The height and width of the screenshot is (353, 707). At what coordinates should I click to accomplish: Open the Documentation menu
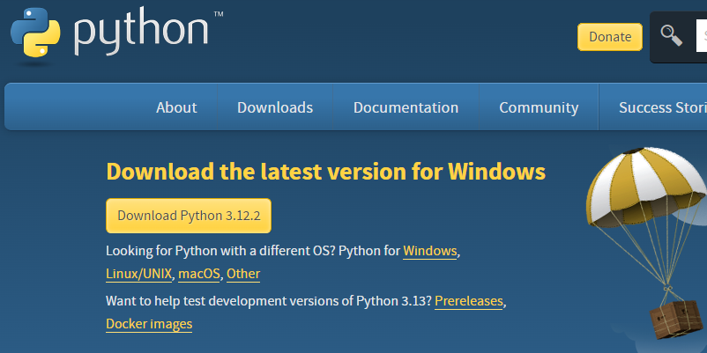coord(406,107)
